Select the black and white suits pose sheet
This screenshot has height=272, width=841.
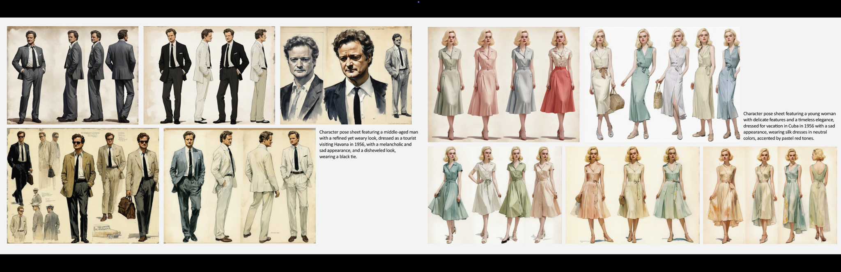(209, 75)
